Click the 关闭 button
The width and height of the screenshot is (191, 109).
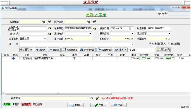[x=118, y=105]
